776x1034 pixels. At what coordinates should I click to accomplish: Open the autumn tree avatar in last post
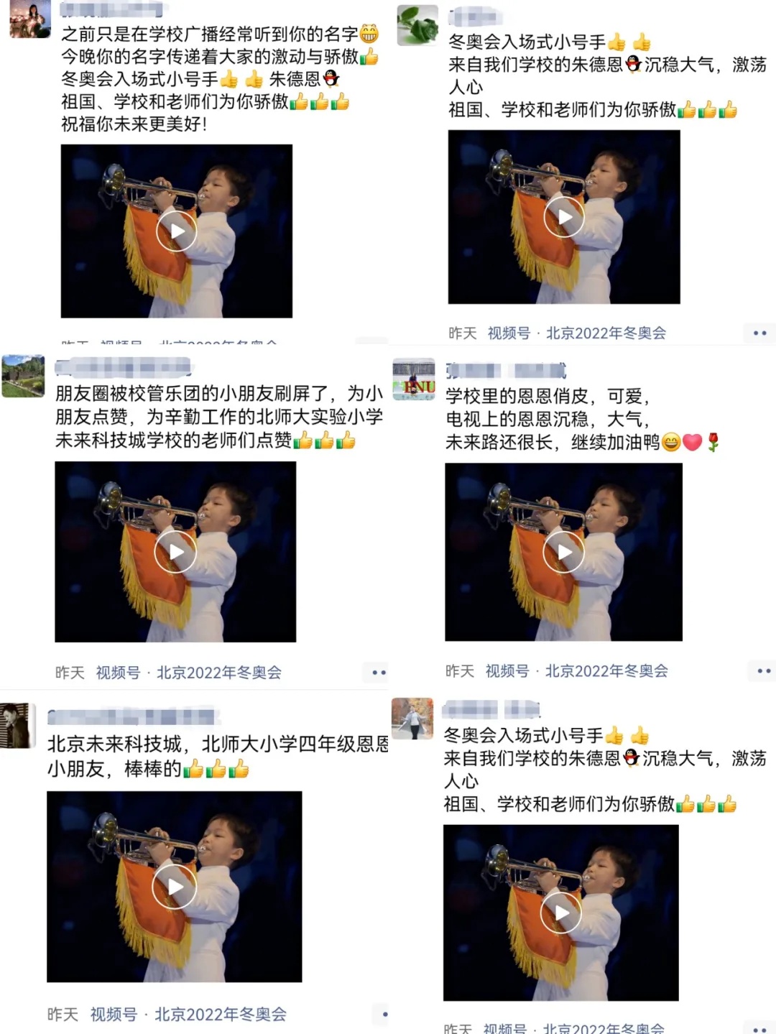(x=412, y=719)
